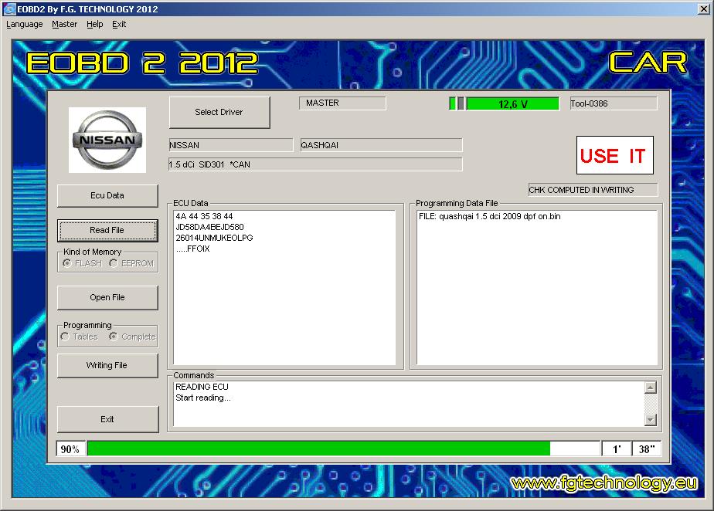Screen dimensions: 714x511
Task: Click the green reading progress bar
Action: 318,448
